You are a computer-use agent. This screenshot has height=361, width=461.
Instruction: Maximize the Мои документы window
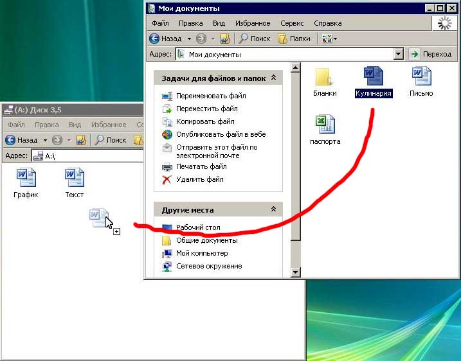[440, 8]
